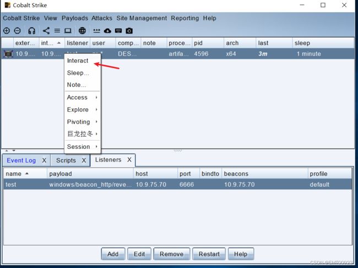The height and width of the screenshot is (268, 358).
Task: Sort sessions by user column header
Action: (x=103, y=43)
